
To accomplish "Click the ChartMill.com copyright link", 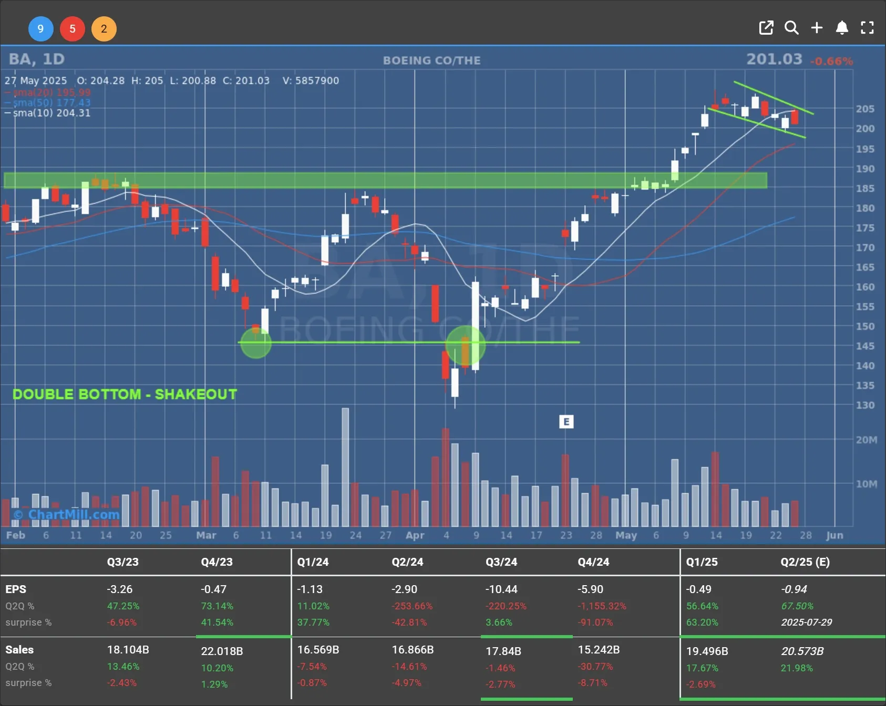I will coord(67,514).
